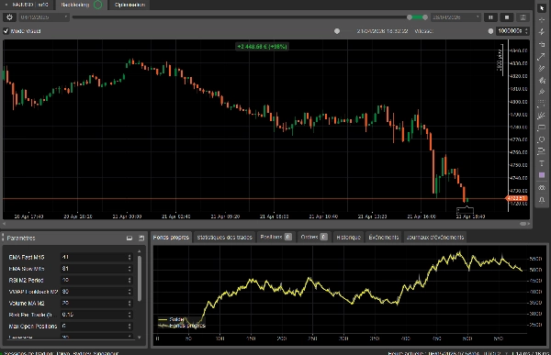
Task: Click the chart horizontal scrollbar thumb
Action: pos(523,224)
